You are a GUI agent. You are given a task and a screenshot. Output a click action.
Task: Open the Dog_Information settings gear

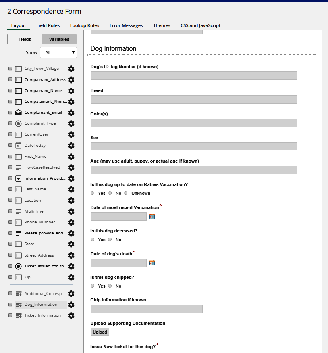71,305
